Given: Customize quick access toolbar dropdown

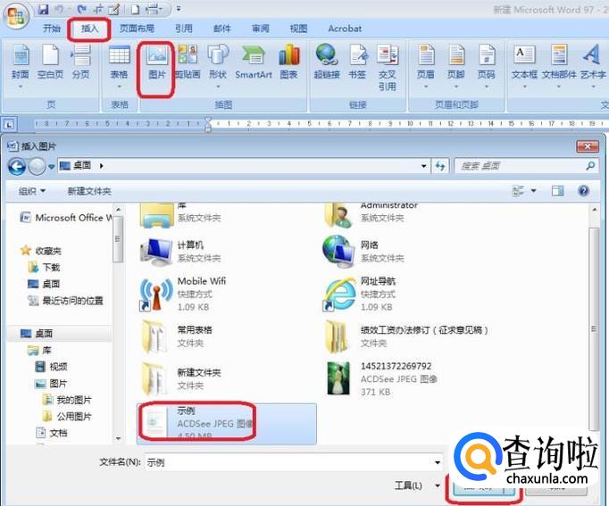Looking at the screenshot, I should click(x=179, y=9).
